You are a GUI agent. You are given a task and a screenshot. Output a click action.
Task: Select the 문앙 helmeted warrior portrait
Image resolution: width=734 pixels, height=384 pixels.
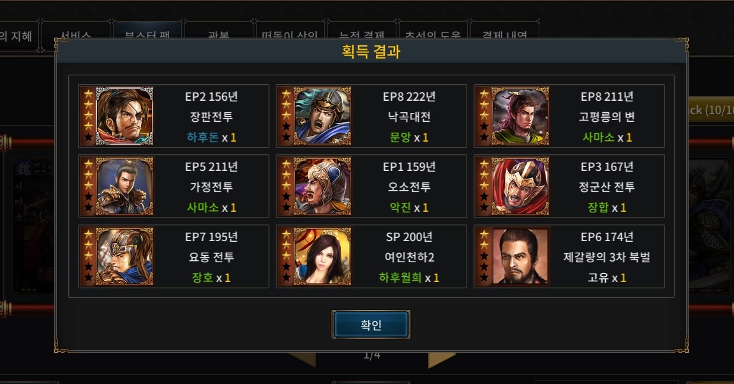click(x=322, y=116)
